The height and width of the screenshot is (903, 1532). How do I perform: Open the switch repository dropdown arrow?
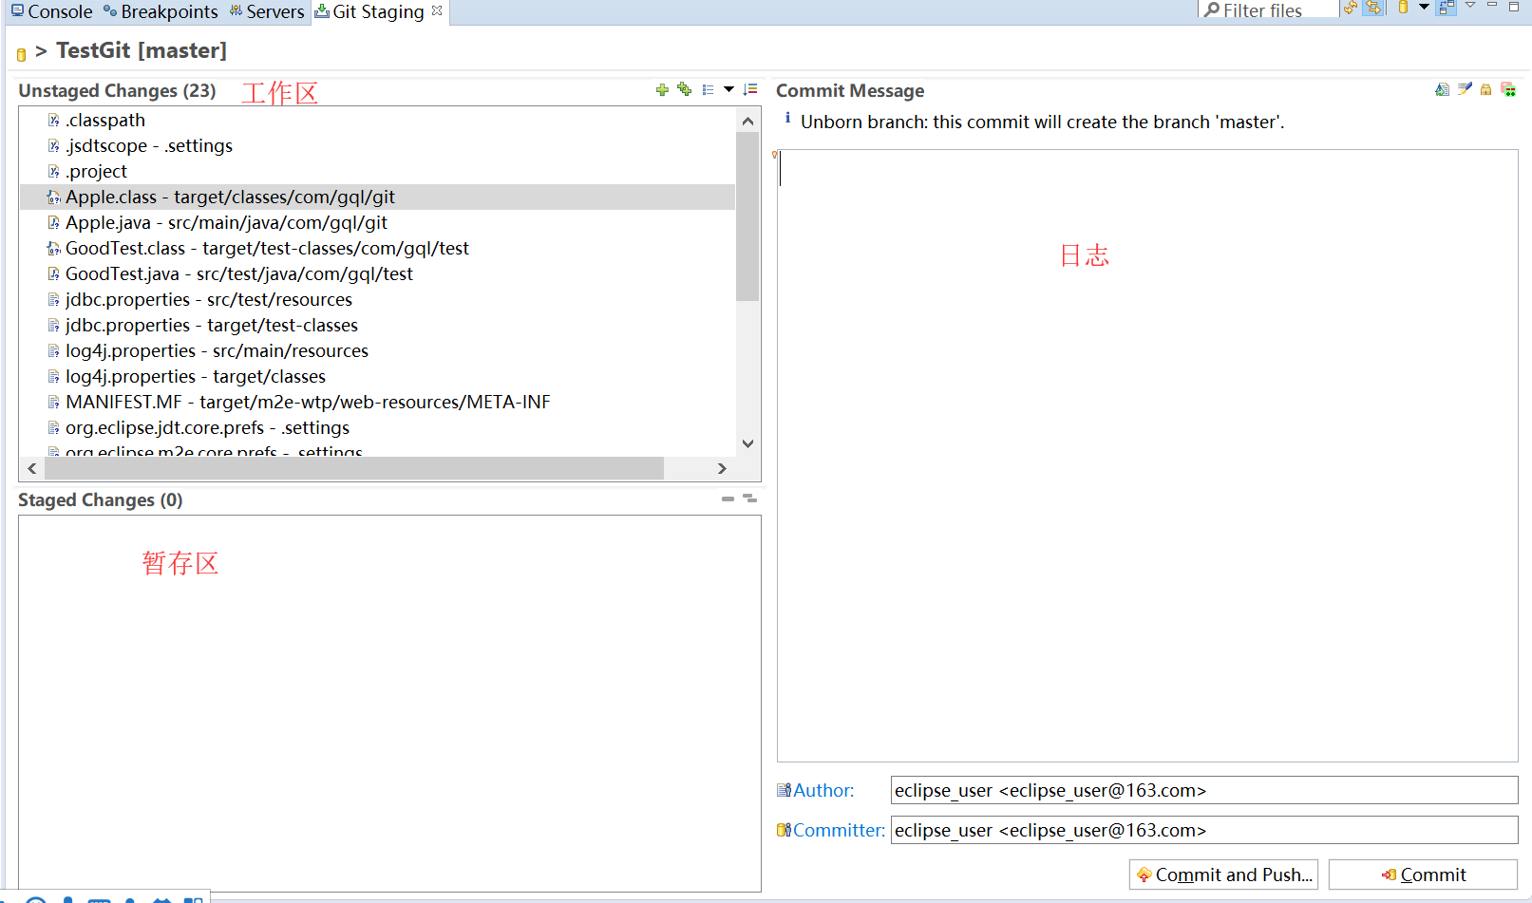[x=1424, y=8]
